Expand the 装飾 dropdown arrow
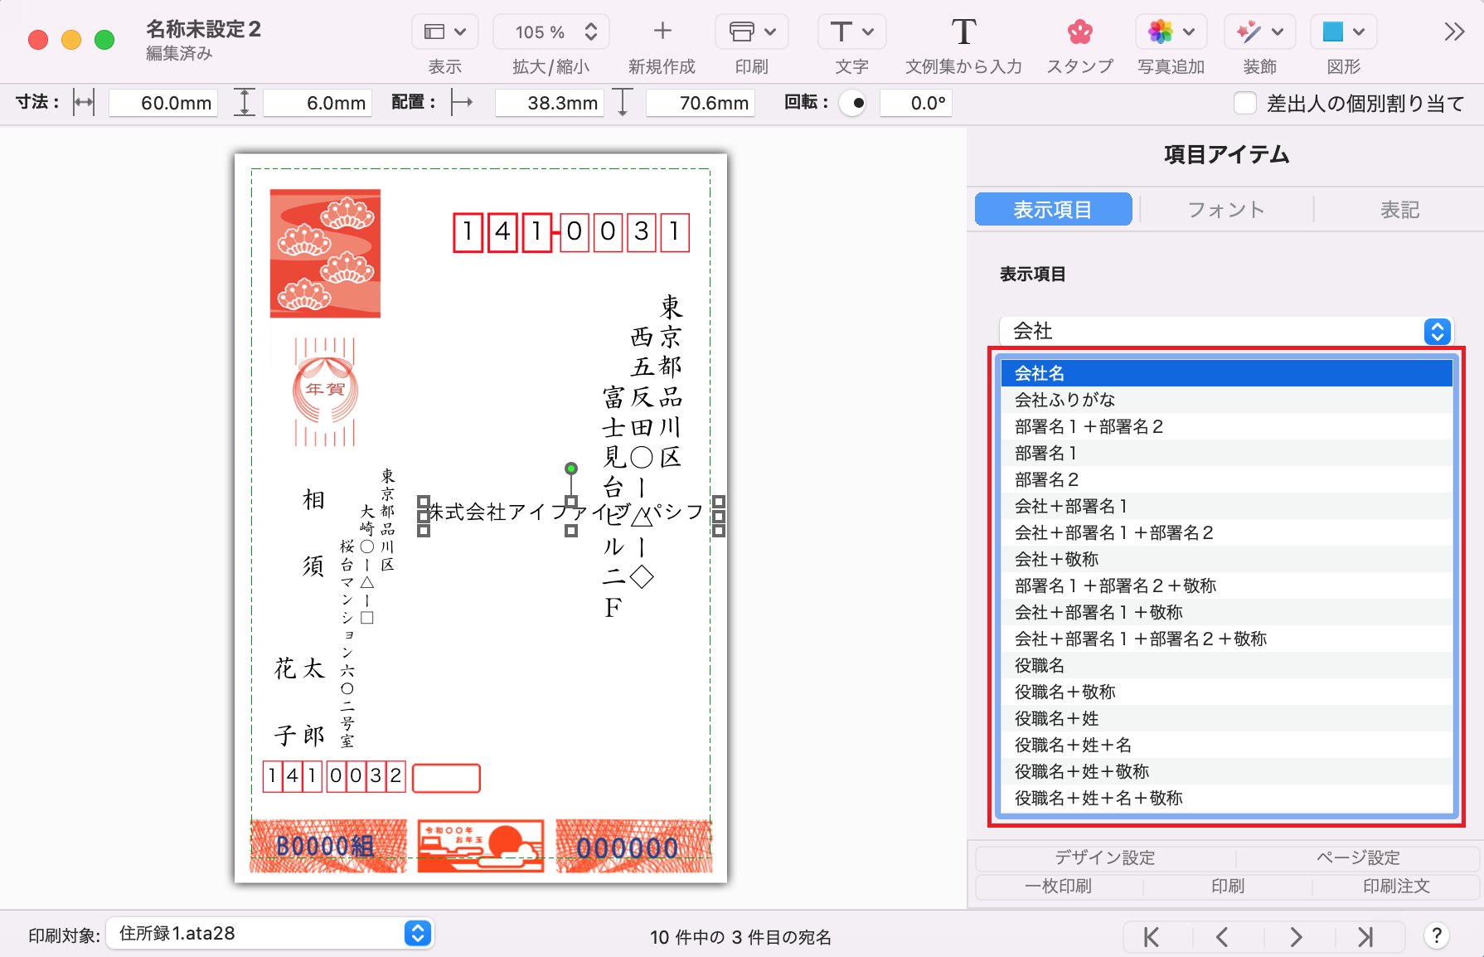1484x957 pixels. pos(1278,32)
